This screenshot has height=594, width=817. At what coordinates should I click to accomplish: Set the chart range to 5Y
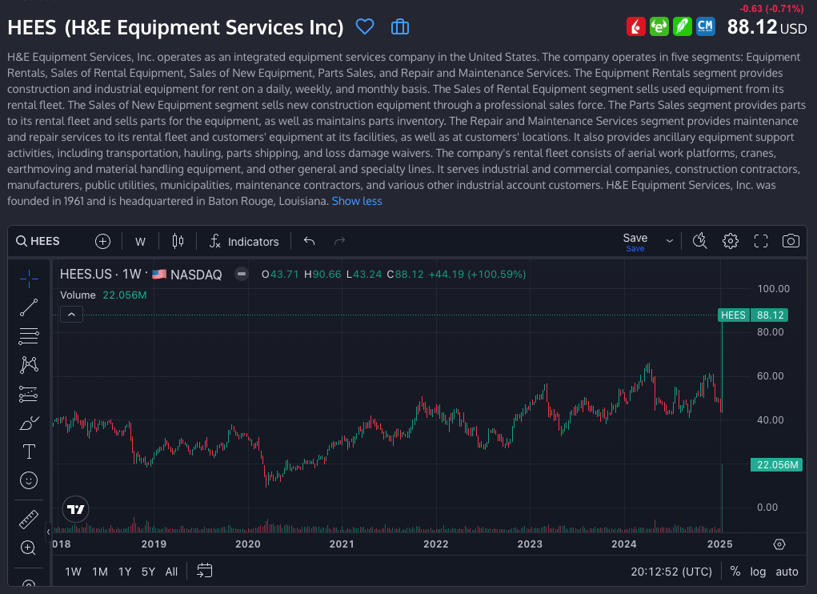[x=148, y=572]
